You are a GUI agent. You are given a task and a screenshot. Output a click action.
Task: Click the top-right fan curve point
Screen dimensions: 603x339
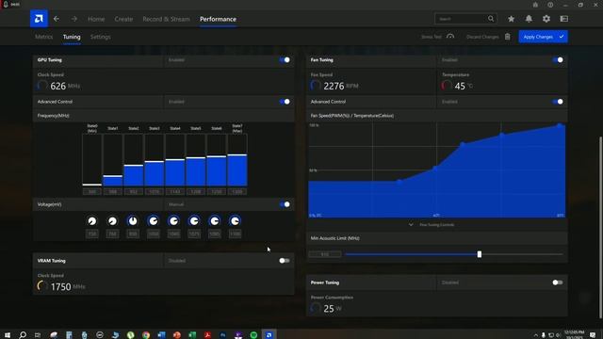(560, 125)
